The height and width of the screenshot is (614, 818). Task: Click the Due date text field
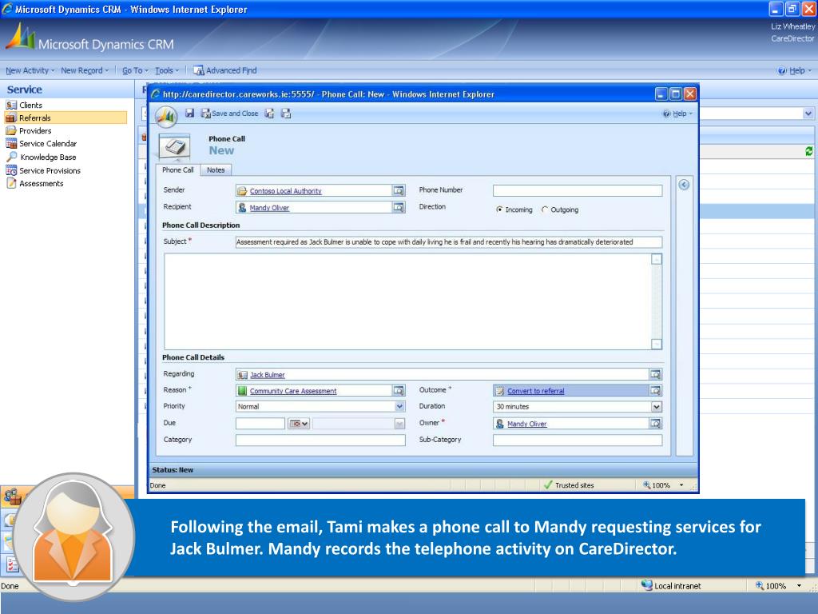(x=260, y=424)
